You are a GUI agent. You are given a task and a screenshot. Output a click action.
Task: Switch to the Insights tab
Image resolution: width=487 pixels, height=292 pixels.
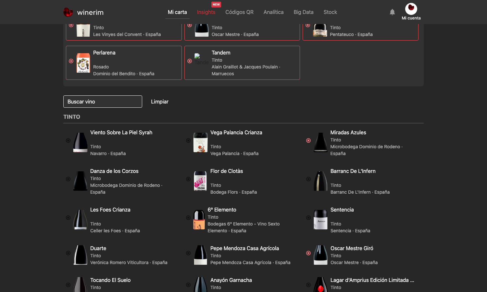(206, 12)
